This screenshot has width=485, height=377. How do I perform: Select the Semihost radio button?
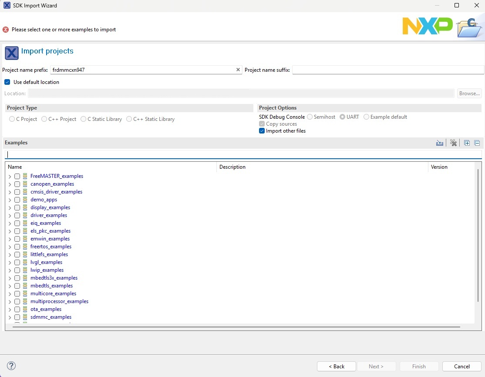click(x=310, y=117)
